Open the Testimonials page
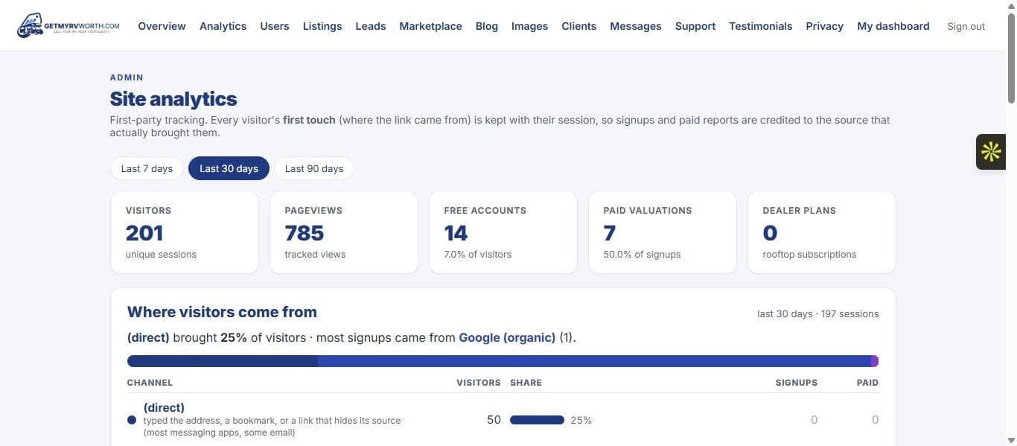The width and height of the screenshot is (1017, 446). [x=760, y=26]
